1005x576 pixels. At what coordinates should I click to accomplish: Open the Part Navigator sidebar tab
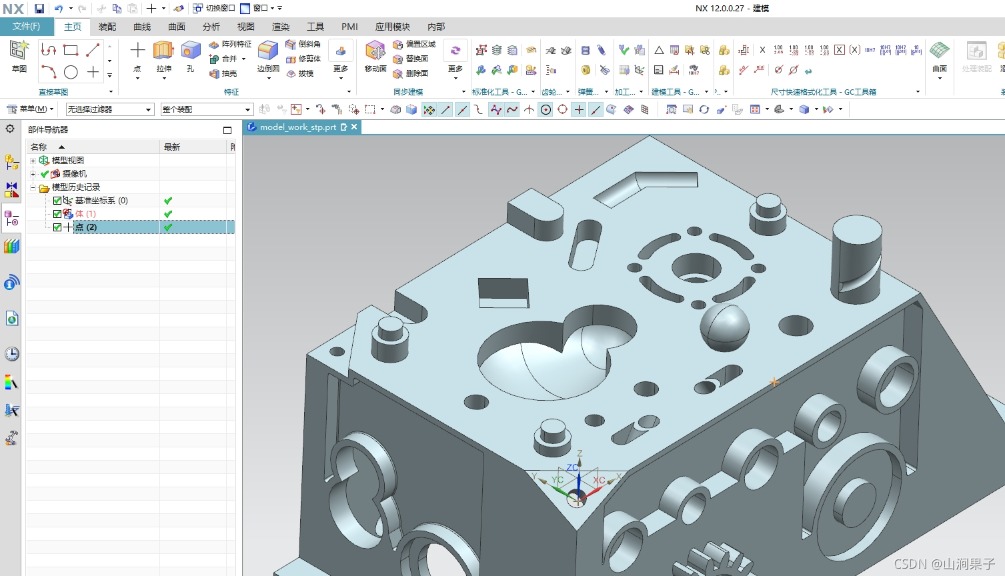[11, 219]
